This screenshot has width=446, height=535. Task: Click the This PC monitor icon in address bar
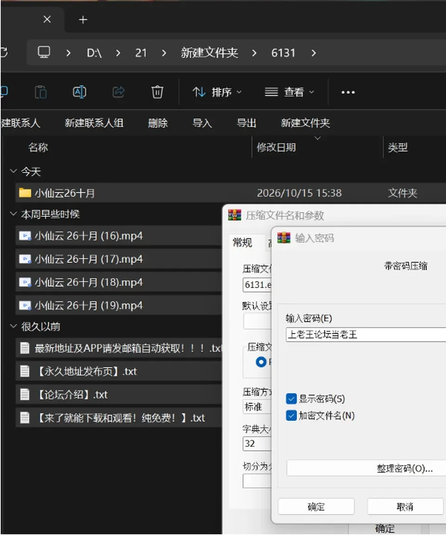[x=44, y=52]
